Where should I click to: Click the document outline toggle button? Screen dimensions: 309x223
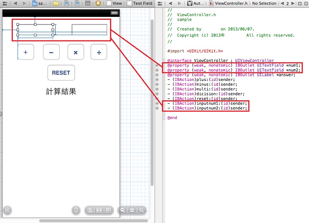7,210
